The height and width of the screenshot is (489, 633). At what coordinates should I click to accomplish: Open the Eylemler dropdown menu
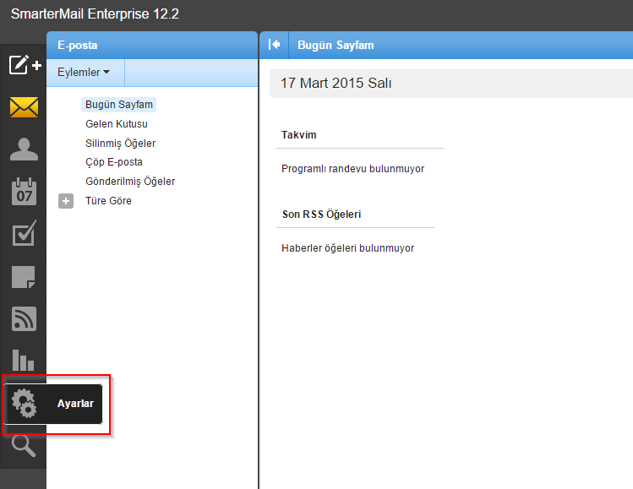pos(84,73)
